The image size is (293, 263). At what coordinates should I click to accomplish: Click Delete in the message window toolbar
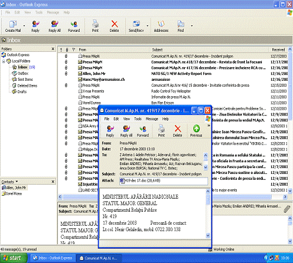[x=177, y=131]
